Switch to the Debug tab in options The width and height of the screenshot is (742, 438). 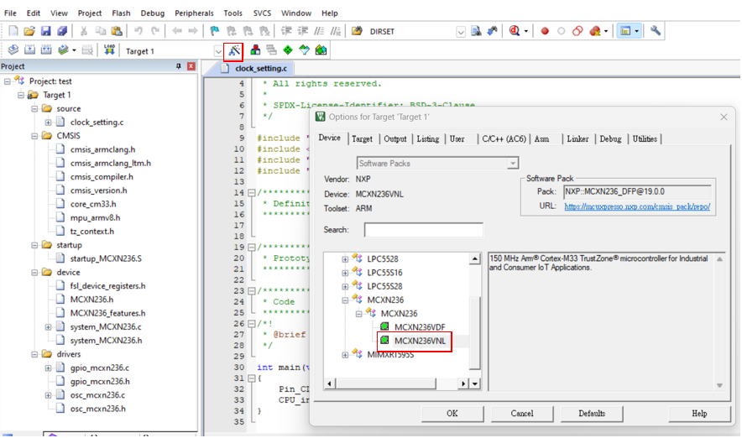pyautogui.click(x=610, y=138)
